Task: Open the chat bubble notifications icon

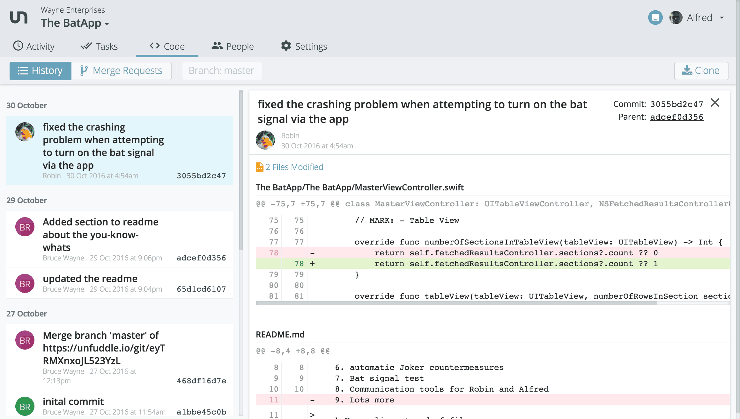Action: click(x=655, y=18)
